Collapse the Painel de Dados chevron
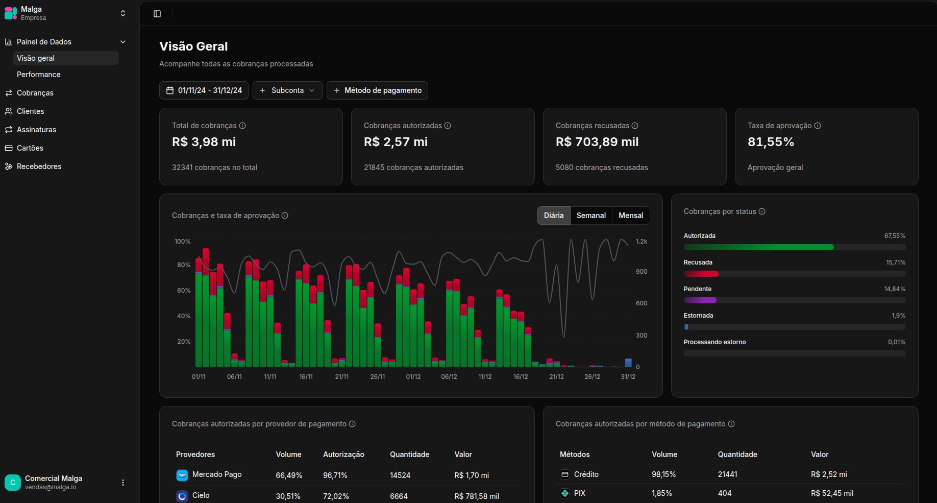Image resolution: width=937 pixels, height=503 pixels. click(122, 42)
